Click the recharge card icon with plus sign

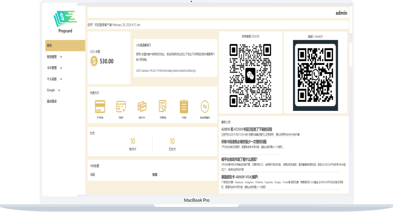[x=121, y=106]
